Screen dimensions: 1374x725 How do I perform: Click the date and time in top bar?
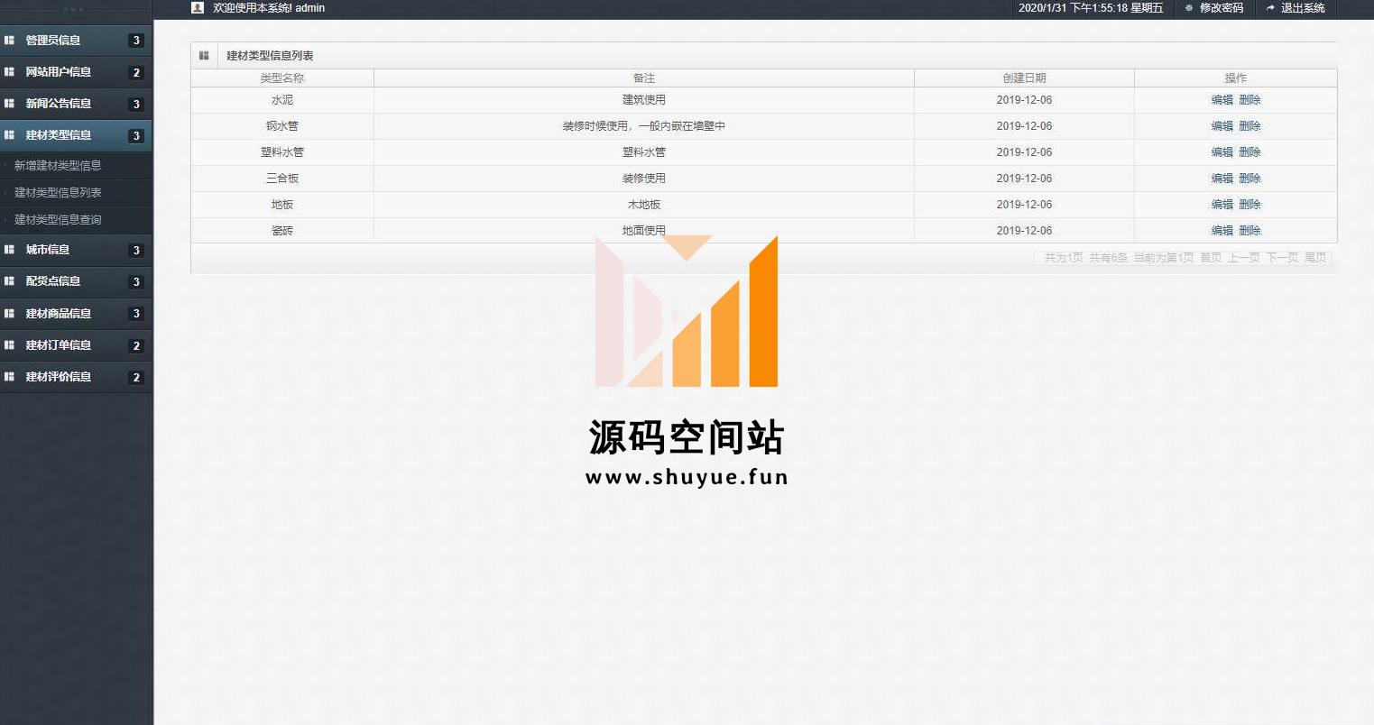[x=1091, y=8]
